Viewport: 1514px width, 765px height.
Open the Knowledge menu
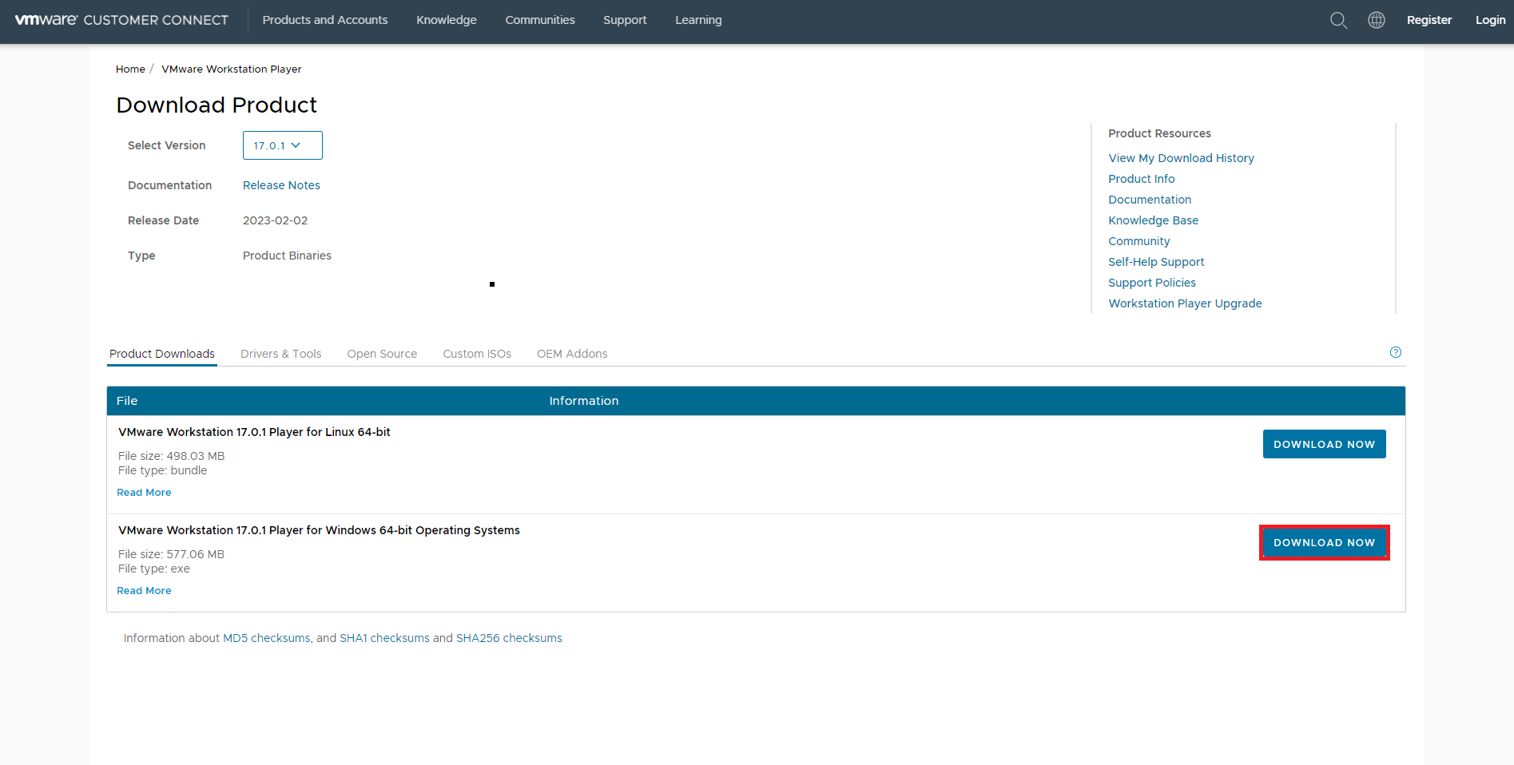447,20
